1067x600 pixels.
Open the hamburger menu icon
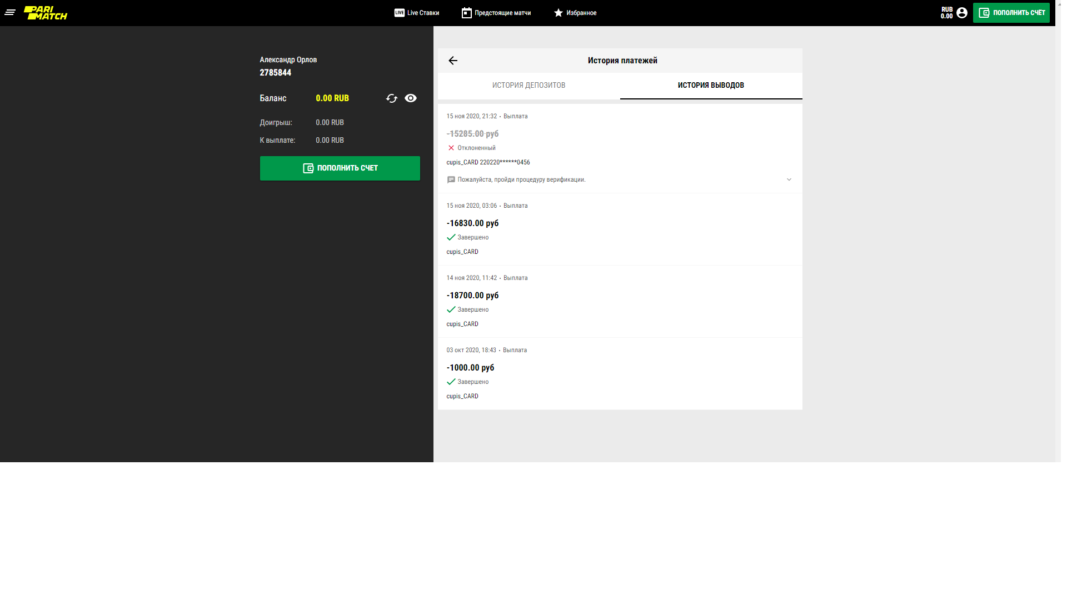point(10,12)
